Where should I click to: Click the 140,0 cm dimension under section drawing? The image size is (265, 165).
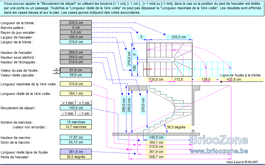[156, 137]
